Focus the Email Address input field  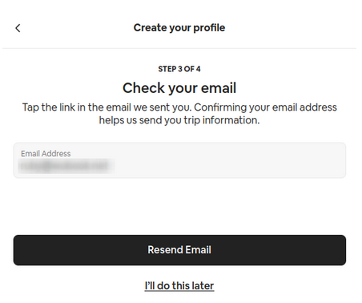[179, 160]
